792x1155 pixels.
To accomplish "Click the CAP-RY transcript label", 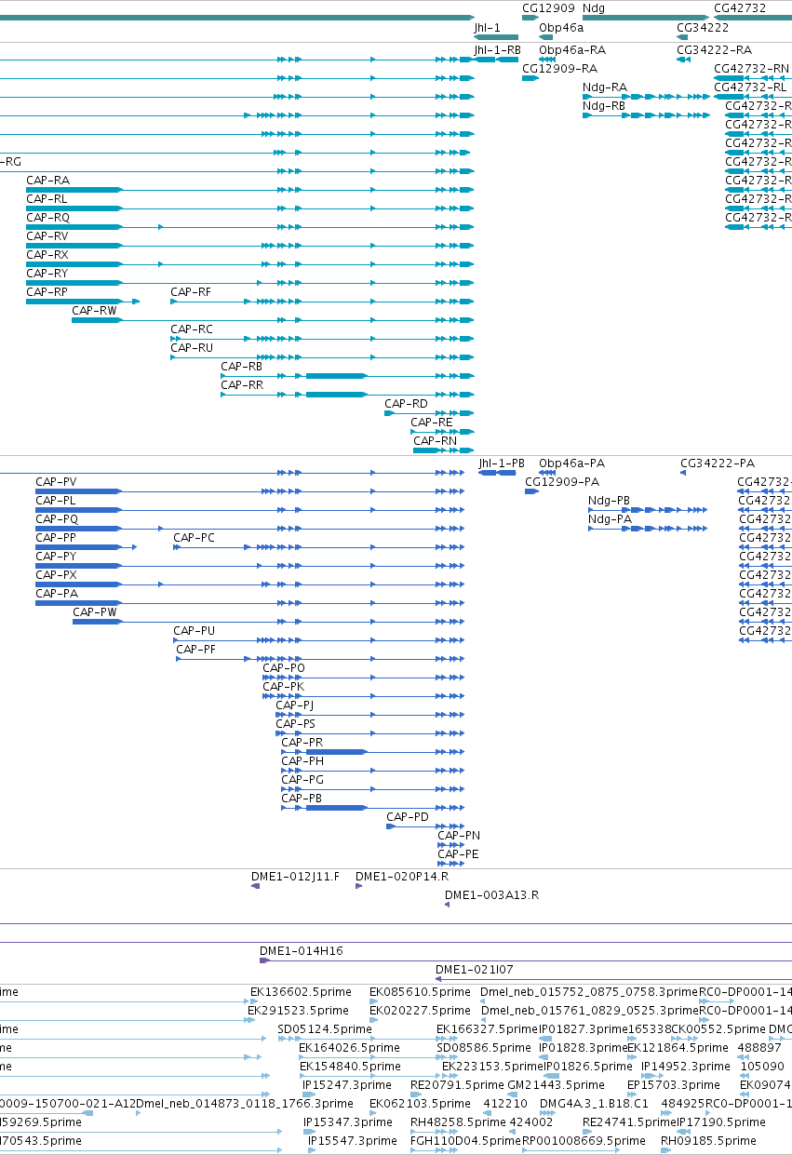I will (47, 274).
